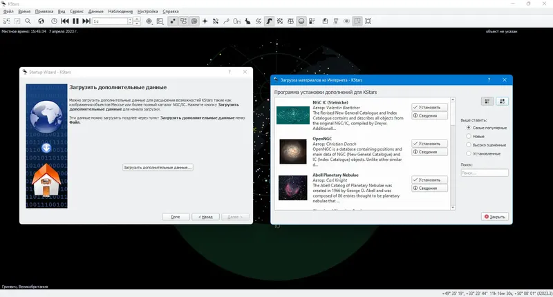Click the four-pointed star toolbar icon
Screen dimensions: 553x297
205,21
